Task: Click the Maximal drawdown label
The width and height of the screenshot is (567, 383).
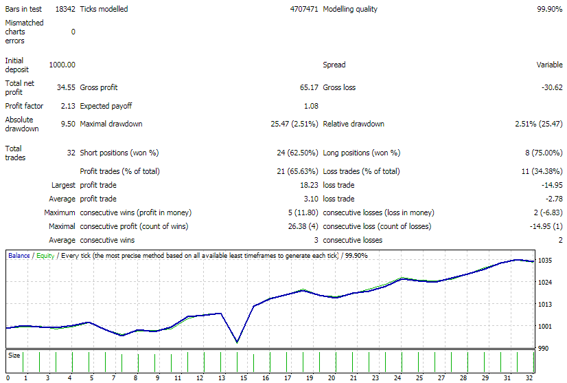Action: (x=111, y=124)
